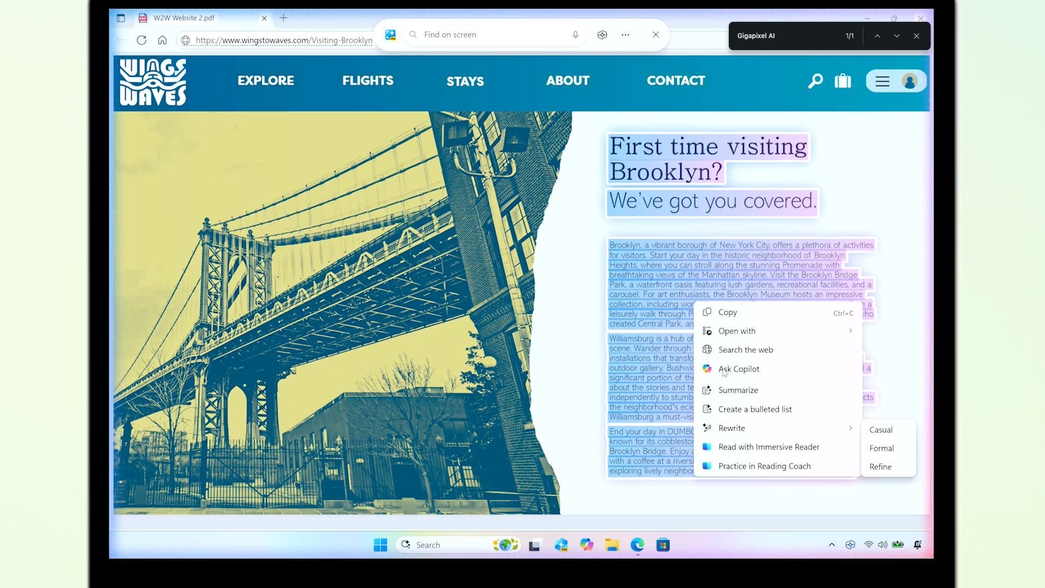This screenshot has width=1045, height=588.
Task: Open Copilot from the Windows taskbar
Action: (x=586, y=545)
